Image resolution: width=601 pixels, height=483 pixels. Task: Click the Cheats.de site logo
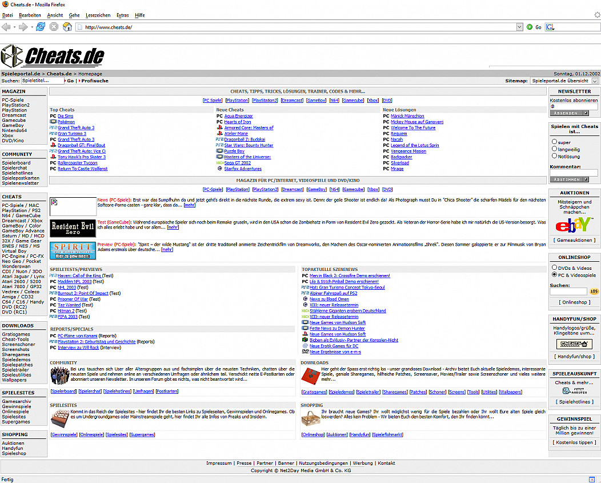coord(53,56)
